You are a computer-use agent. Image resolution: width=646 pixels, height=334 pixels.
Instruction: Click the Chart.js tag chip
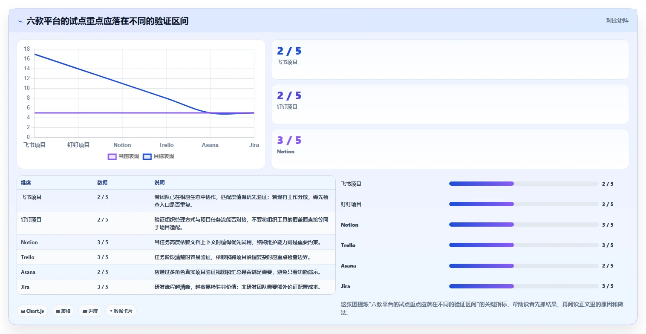(33, 311)
